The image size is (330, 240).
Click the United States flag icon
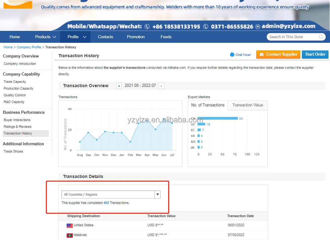(x=70, y=225)
